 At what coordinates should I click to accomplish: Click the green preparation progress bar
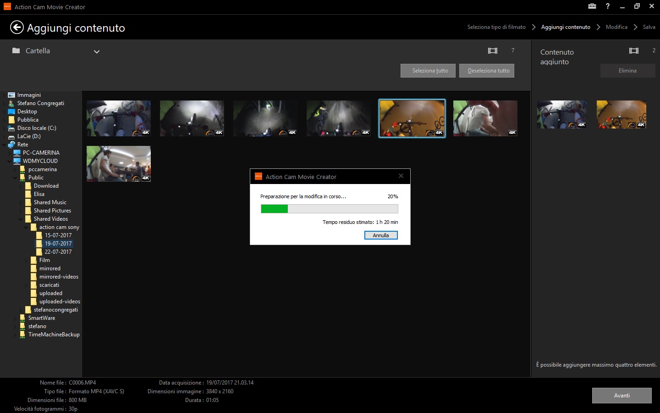tap(274, 209)
